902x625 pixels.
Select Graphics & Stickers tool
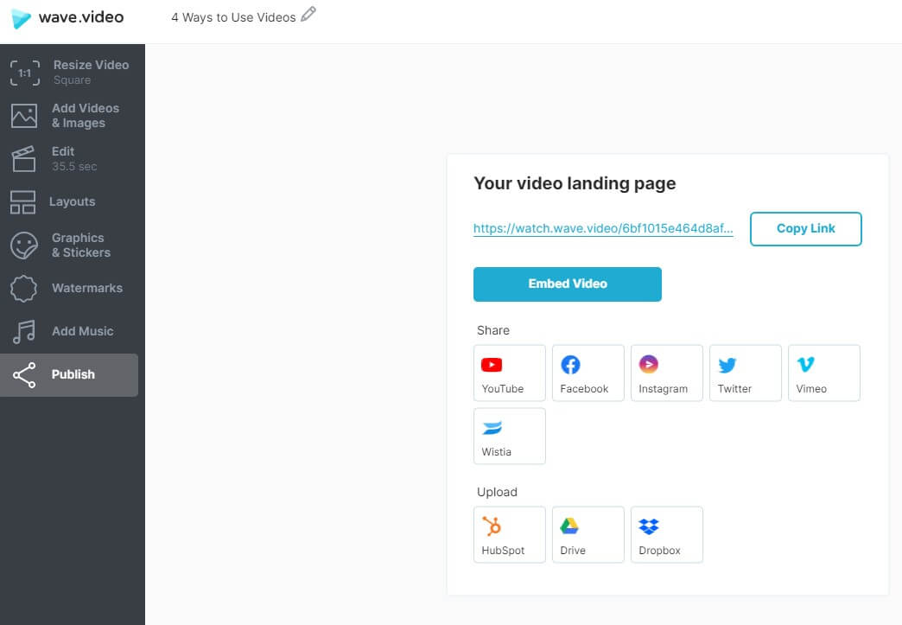(x=72, y=245)
